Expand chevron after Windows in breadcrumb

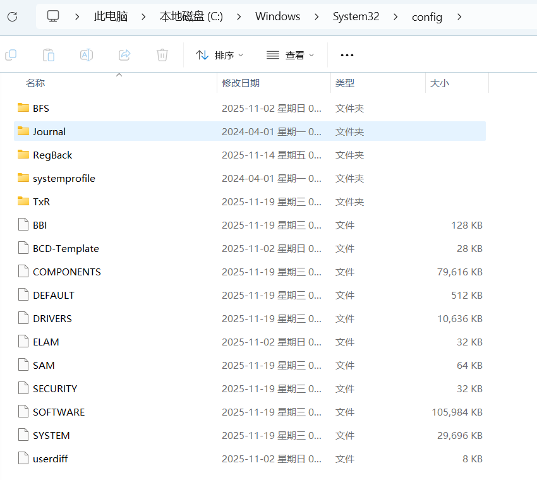point(317,17)
